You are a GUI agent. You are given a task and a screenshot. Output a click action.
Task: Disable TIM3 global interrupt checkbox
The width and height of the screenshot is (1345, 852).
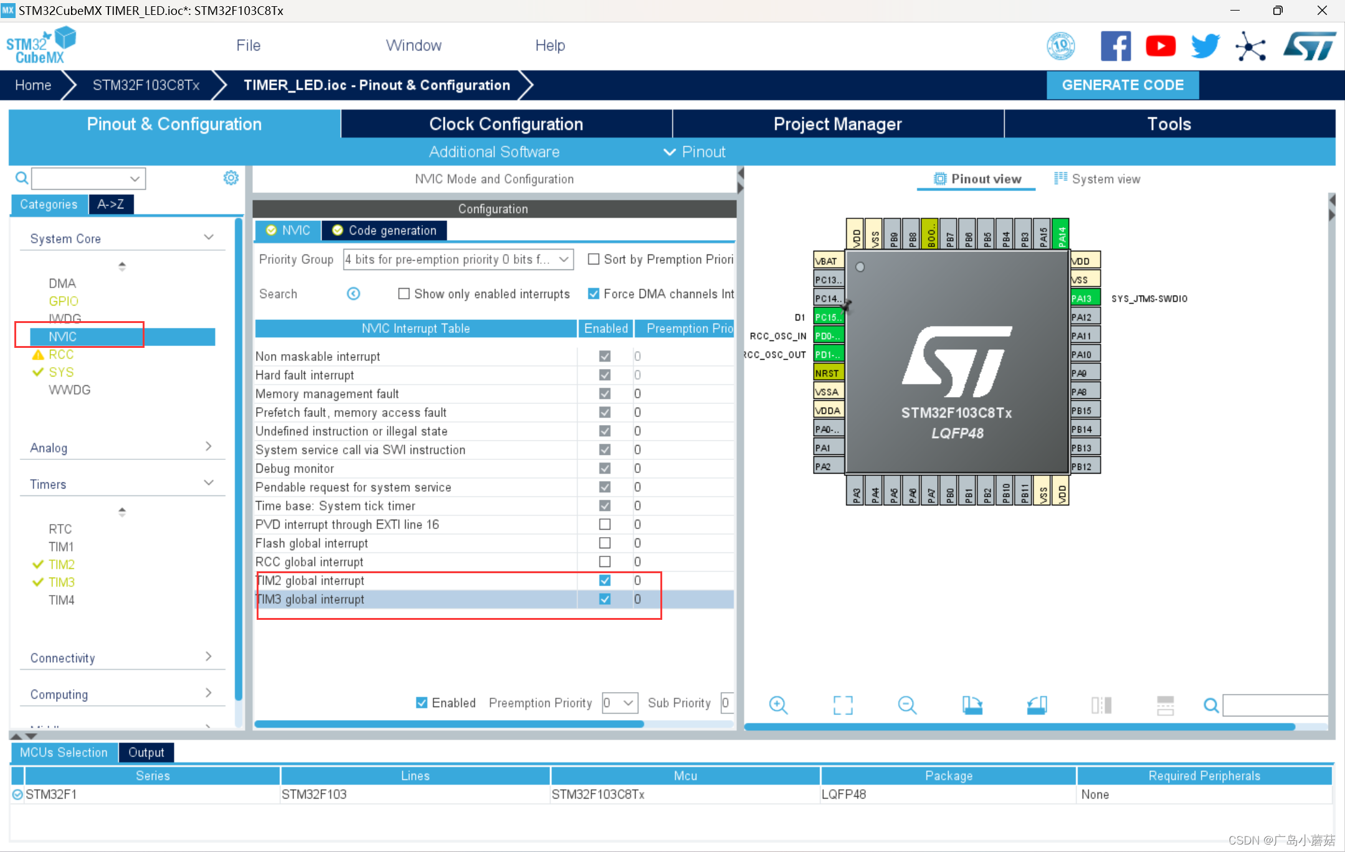pos(604,599)
